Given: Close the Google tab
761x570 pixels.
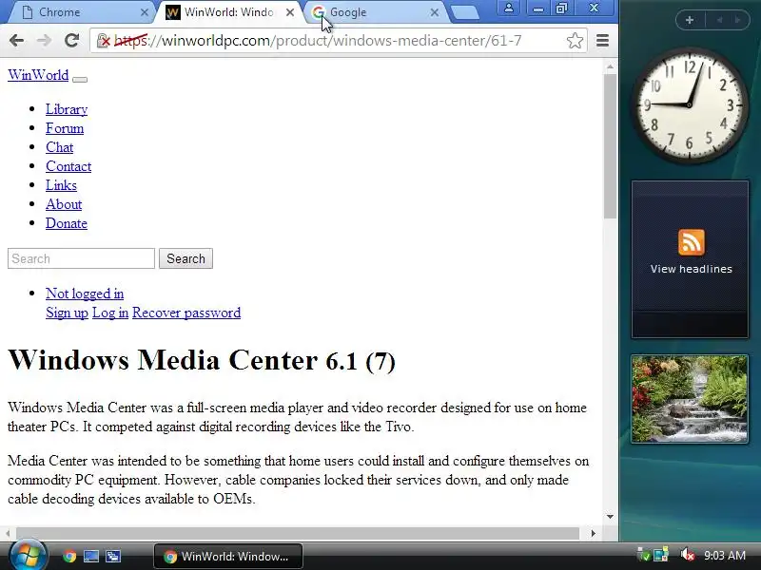Looking at the screenshot, I should pyautogui.click(x=435, y=12).
